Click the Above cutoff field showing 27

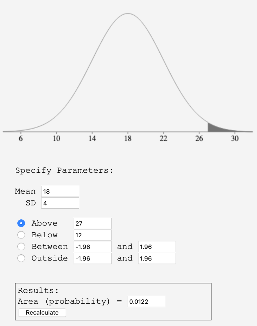[x=92, y=223]
